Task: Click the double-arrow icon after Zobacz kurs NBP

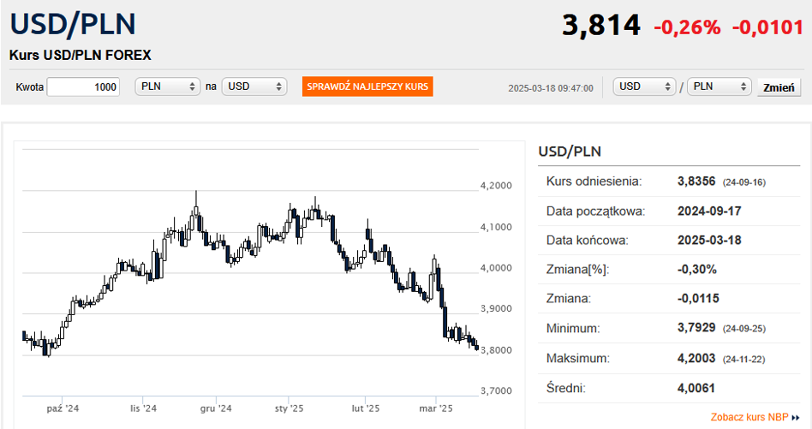Action: (796, 418)
